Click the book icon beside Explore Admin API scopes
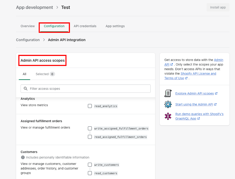Screen dimensions: 235x179 pos(168,93)
